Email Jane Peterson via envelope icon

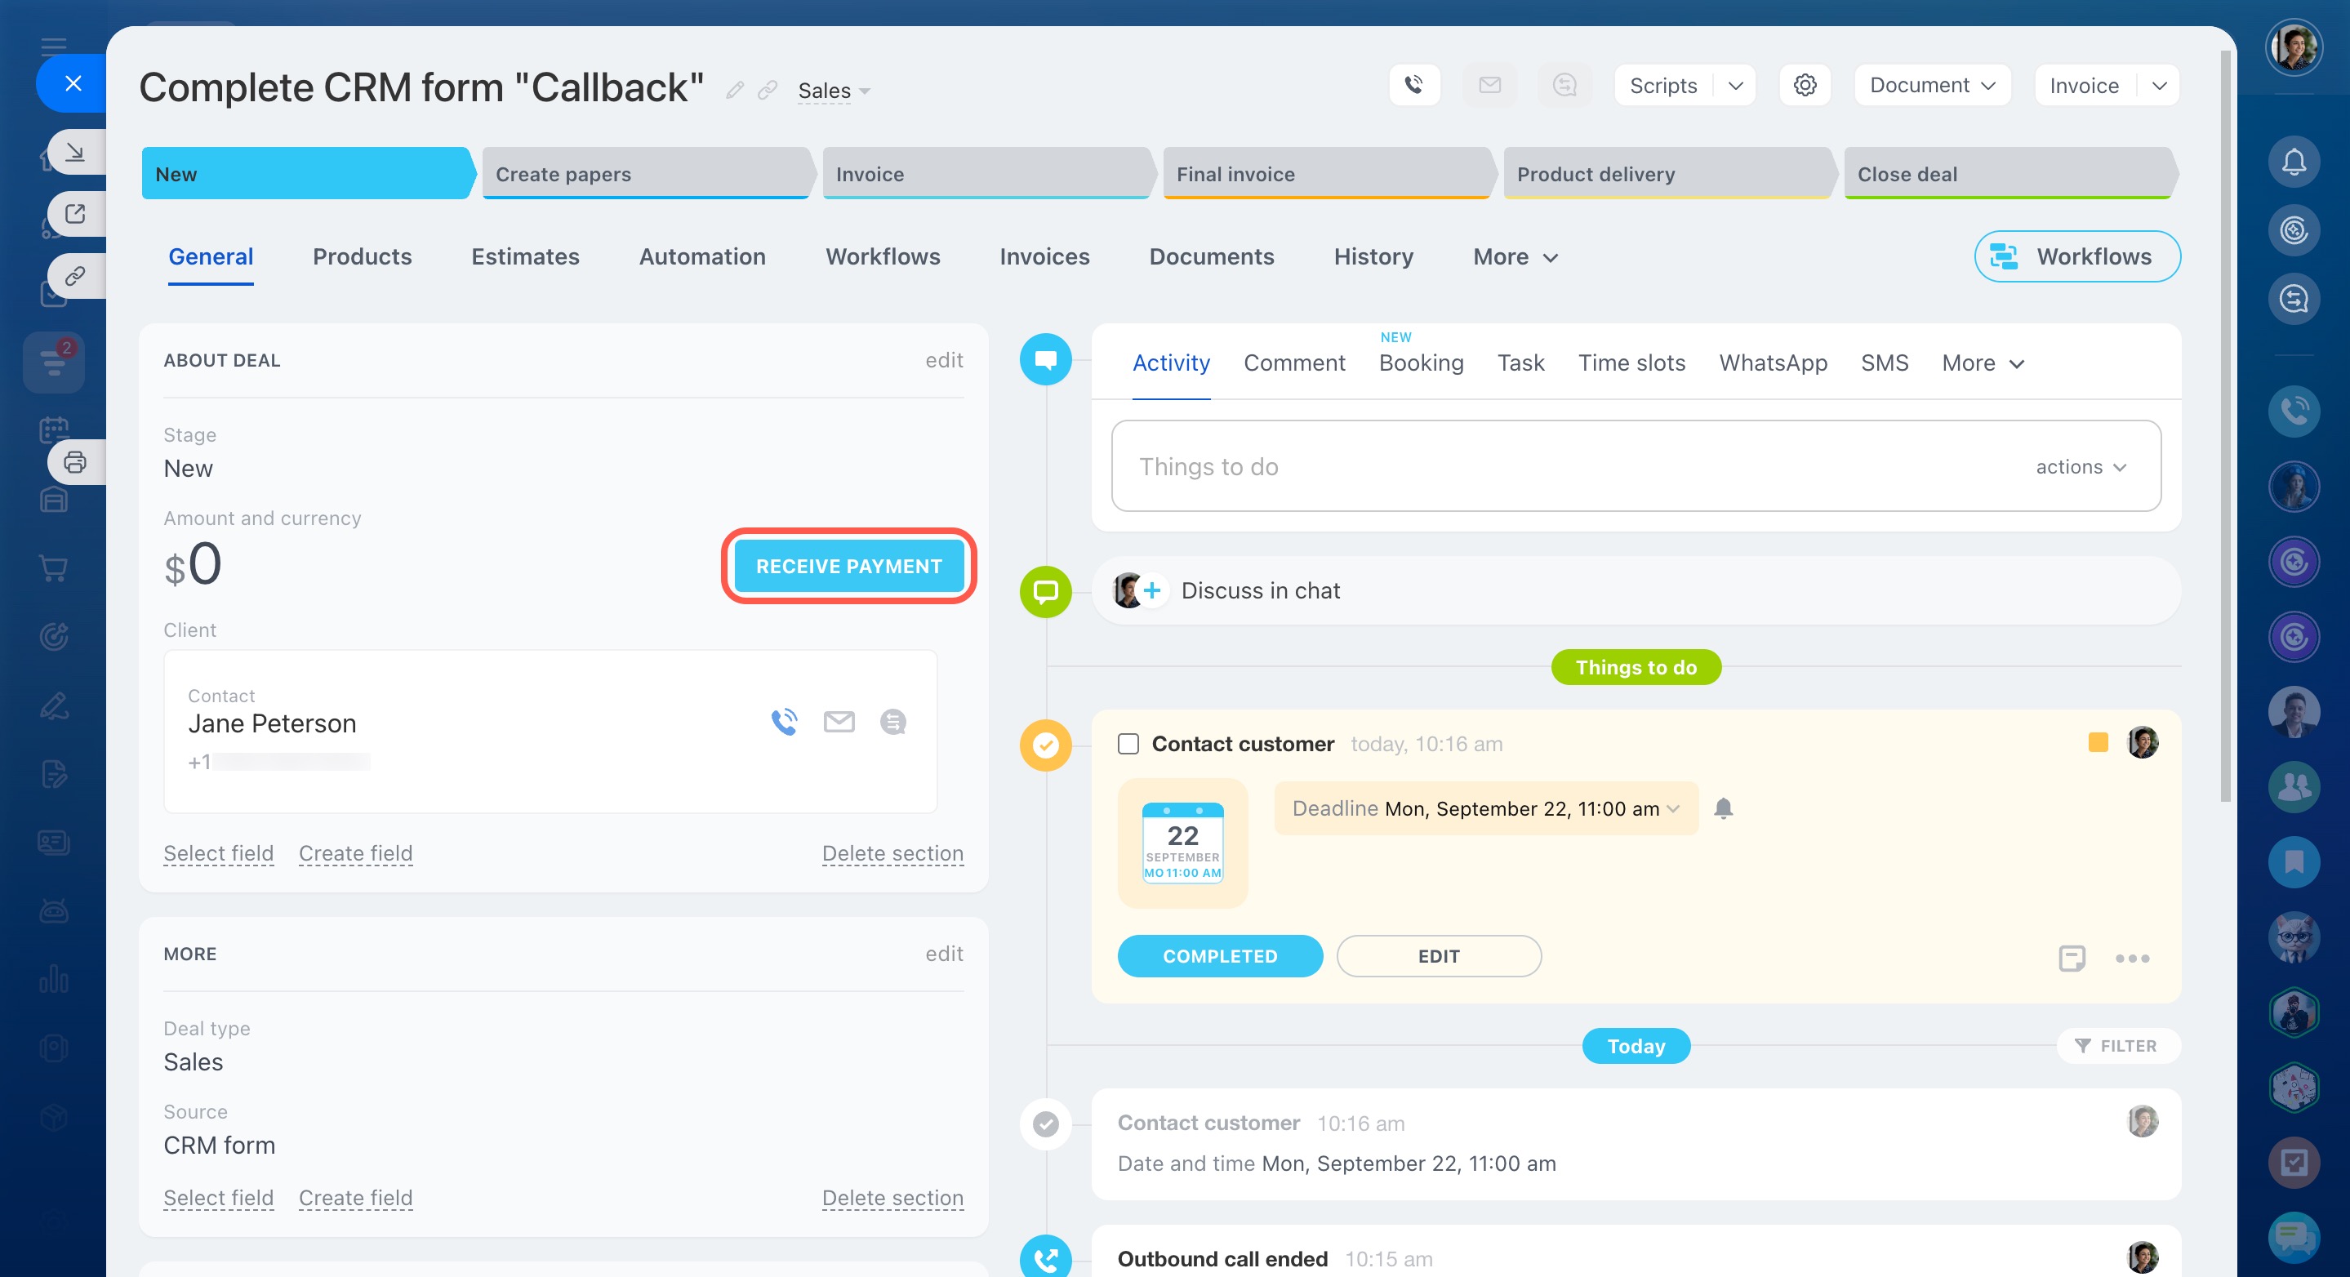[839, 722]
